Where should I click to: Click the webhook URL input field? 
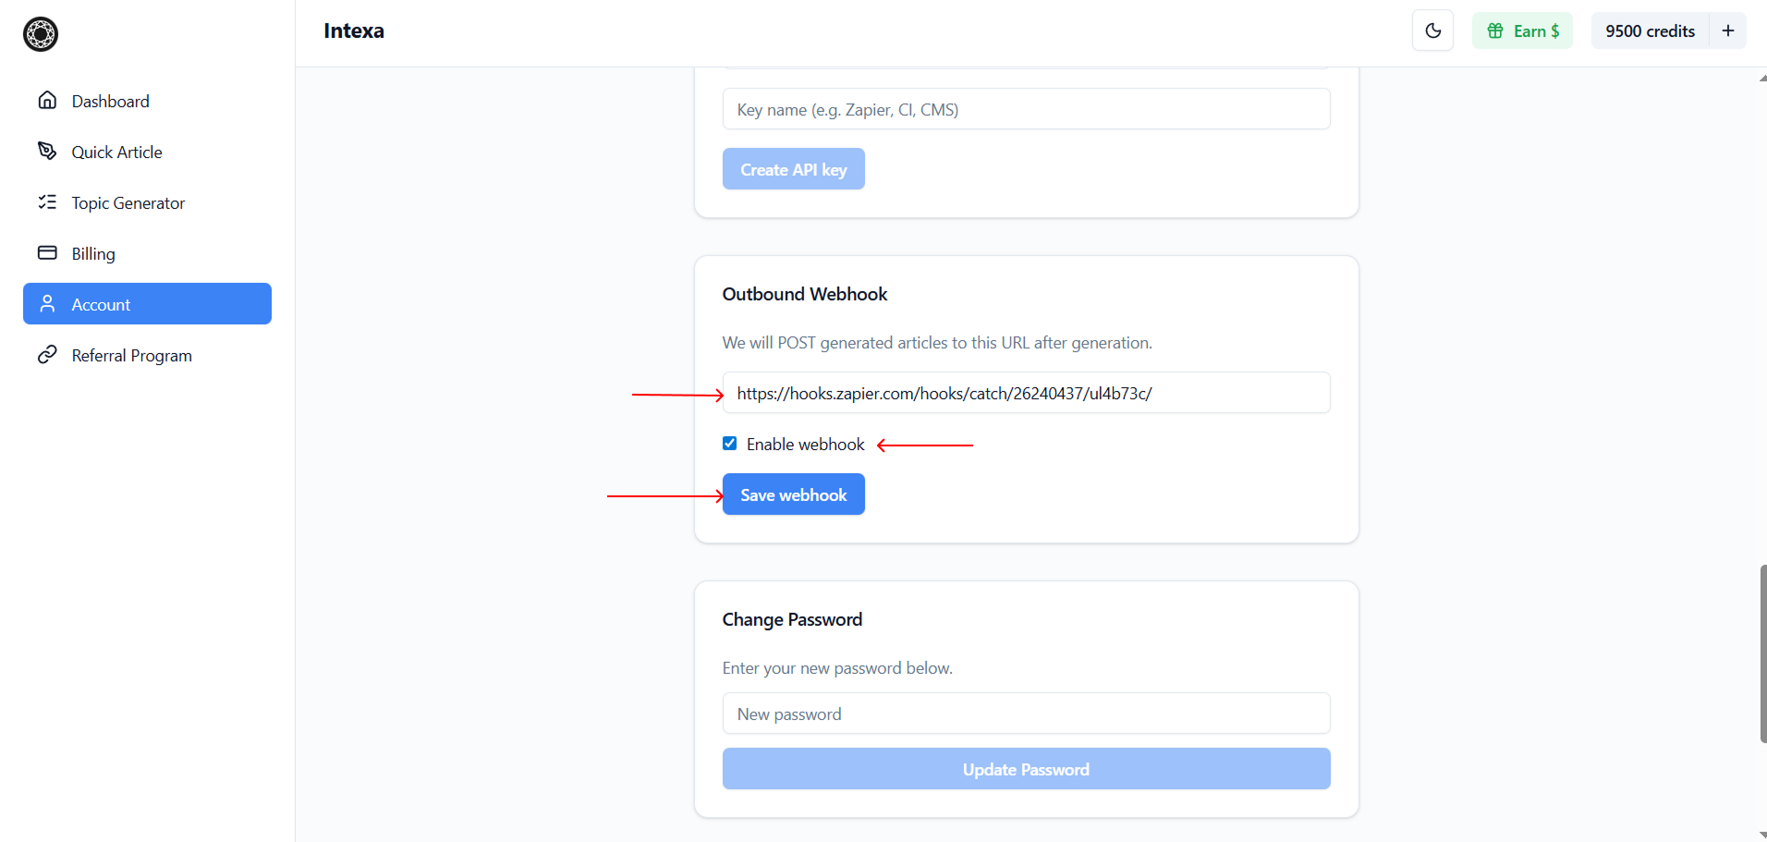click(1026, 393)
